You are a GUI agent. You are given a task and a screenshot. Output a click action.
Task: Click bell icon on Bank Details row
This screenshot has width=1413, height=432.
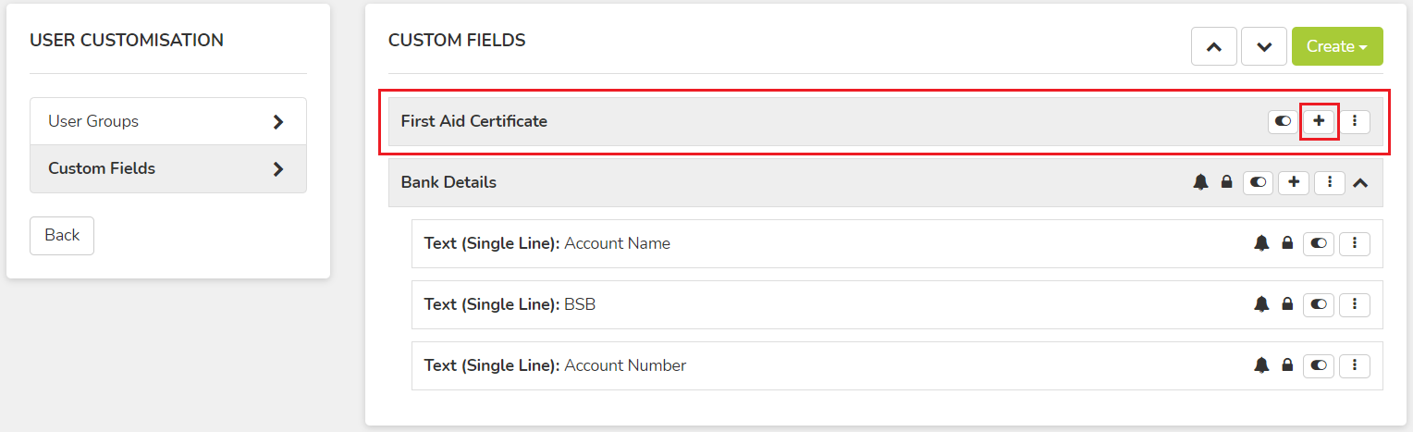1201,182
